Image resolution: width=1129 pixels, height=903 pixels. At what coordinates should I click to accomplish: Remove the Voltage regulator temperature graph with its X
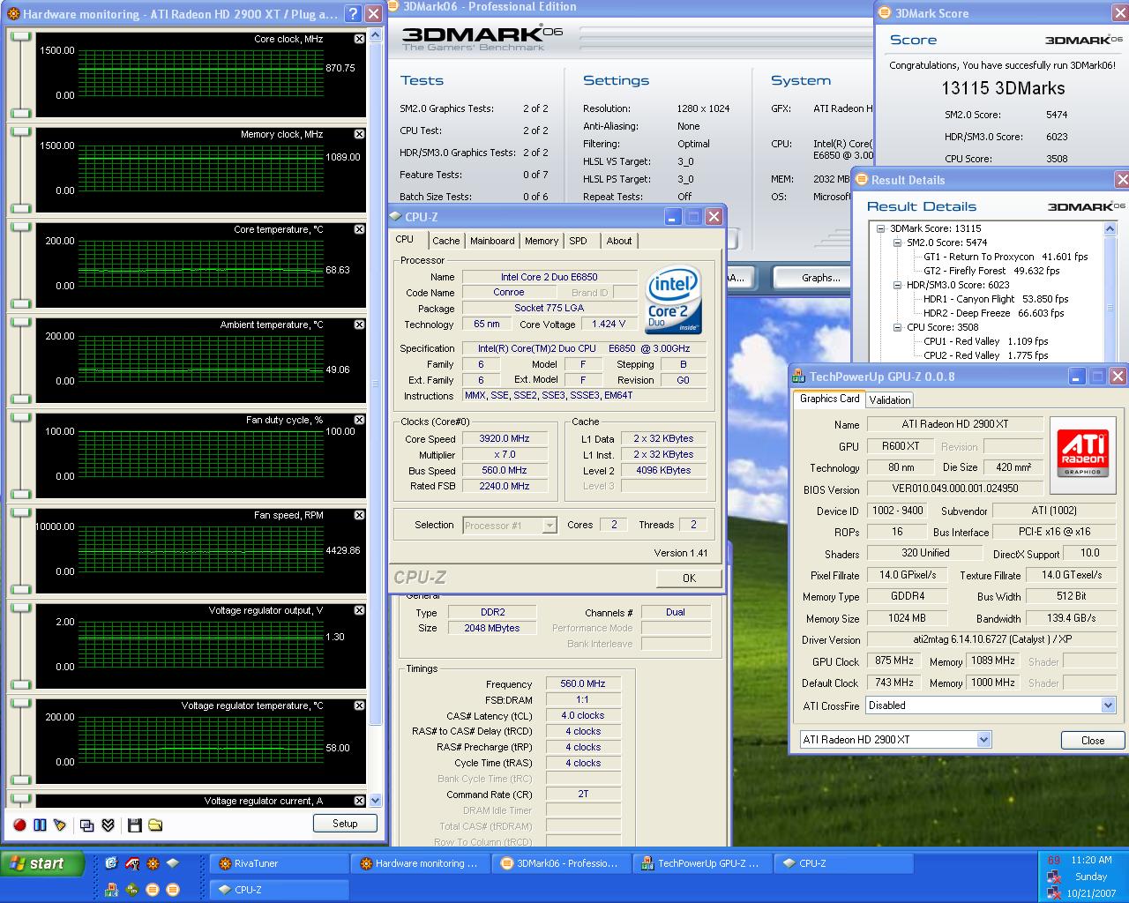[x=359, y=705]
